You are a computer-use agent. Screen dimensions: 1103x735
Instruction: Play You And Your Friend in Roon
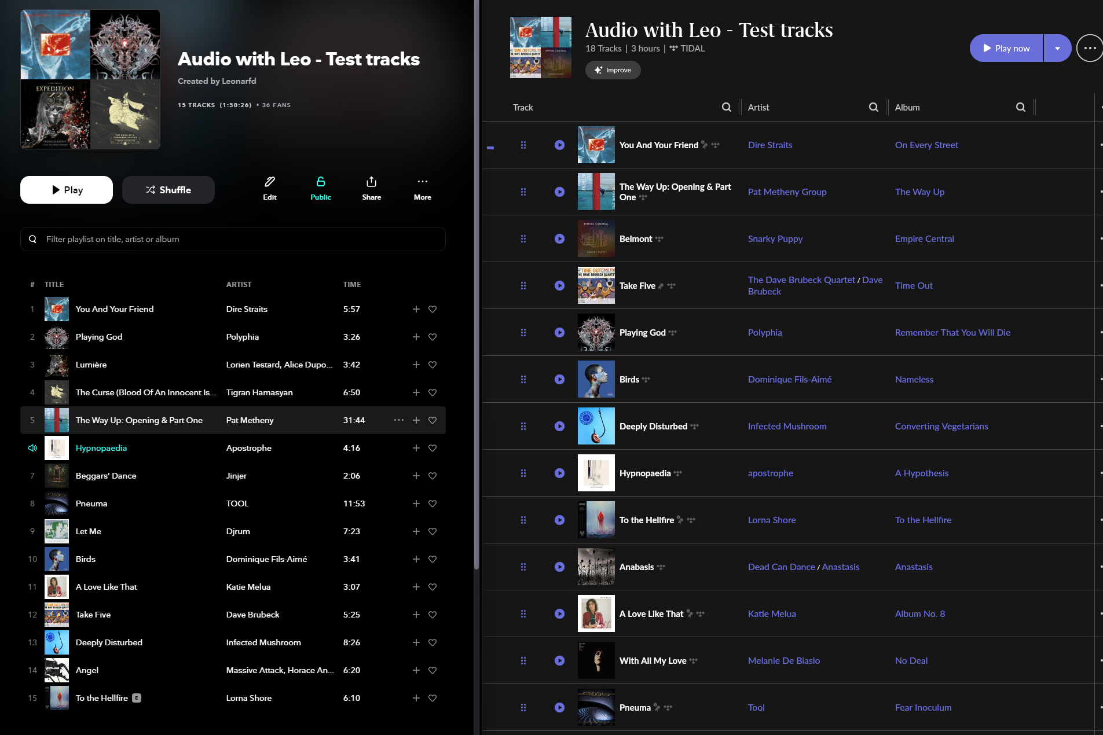559,145
